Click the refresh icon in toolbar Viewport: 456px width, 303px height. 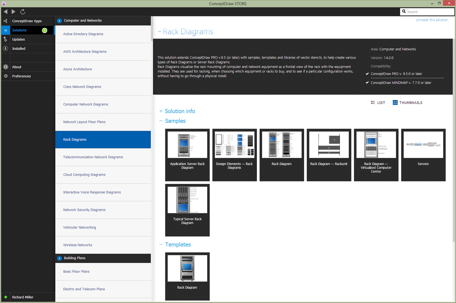pos(22,12)
